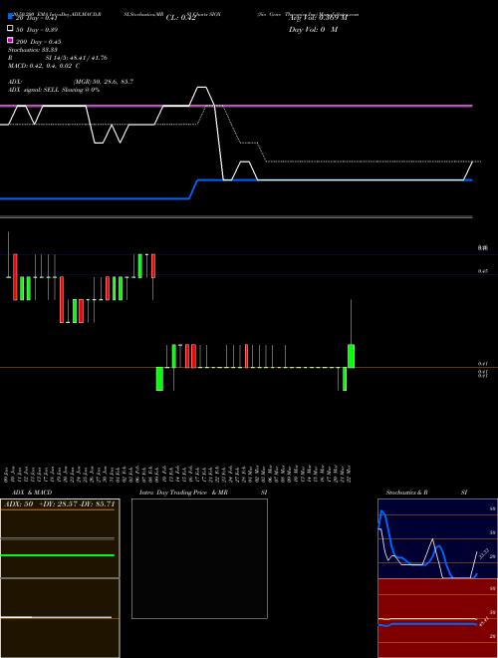Click the 'Day Vol: 0 M' text
498x658 pixels.
[313, 30]
